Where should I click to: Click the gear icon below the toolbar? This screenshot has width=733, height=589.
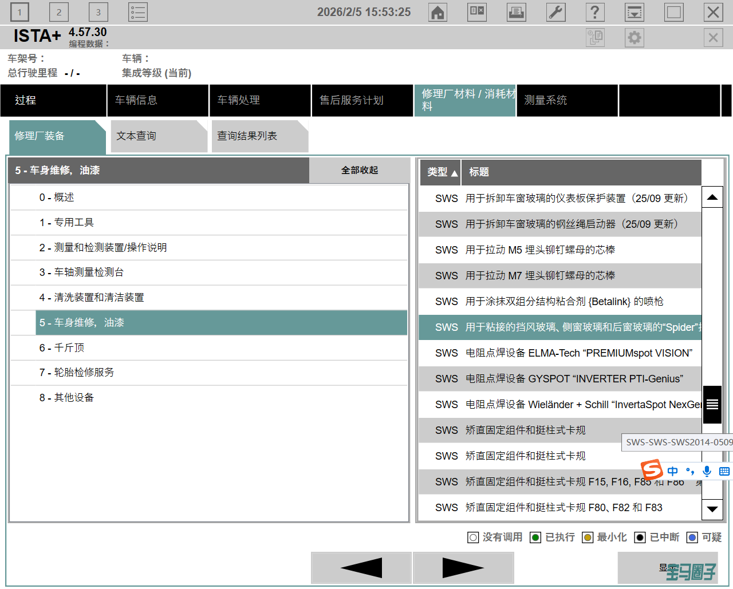click(634, 38)
